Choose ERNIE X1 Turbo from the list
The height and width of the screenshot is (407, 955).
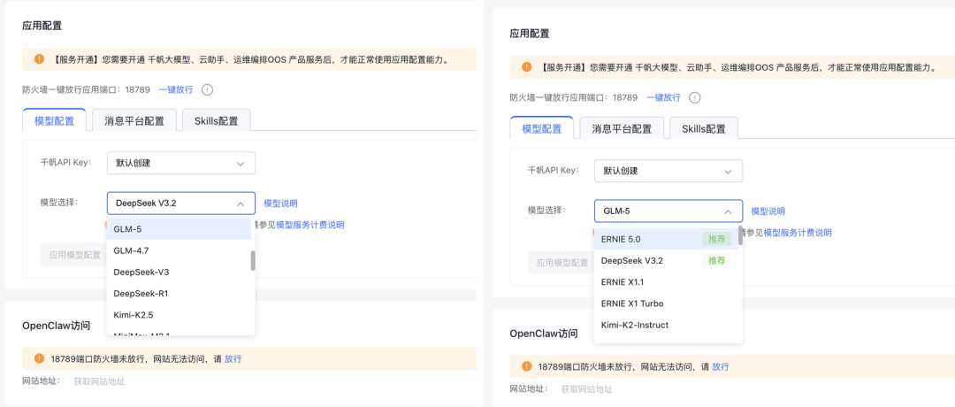tap(632, 303)
